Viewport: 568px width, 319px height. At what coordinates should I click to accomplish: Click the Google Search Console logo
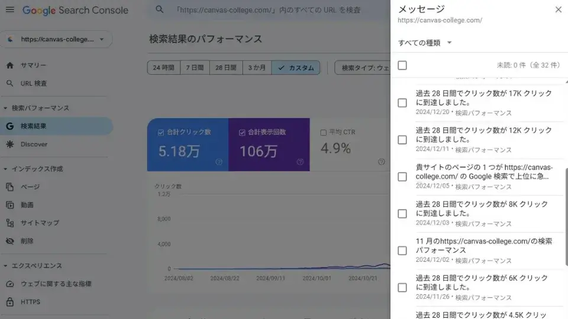pos(75,10)
